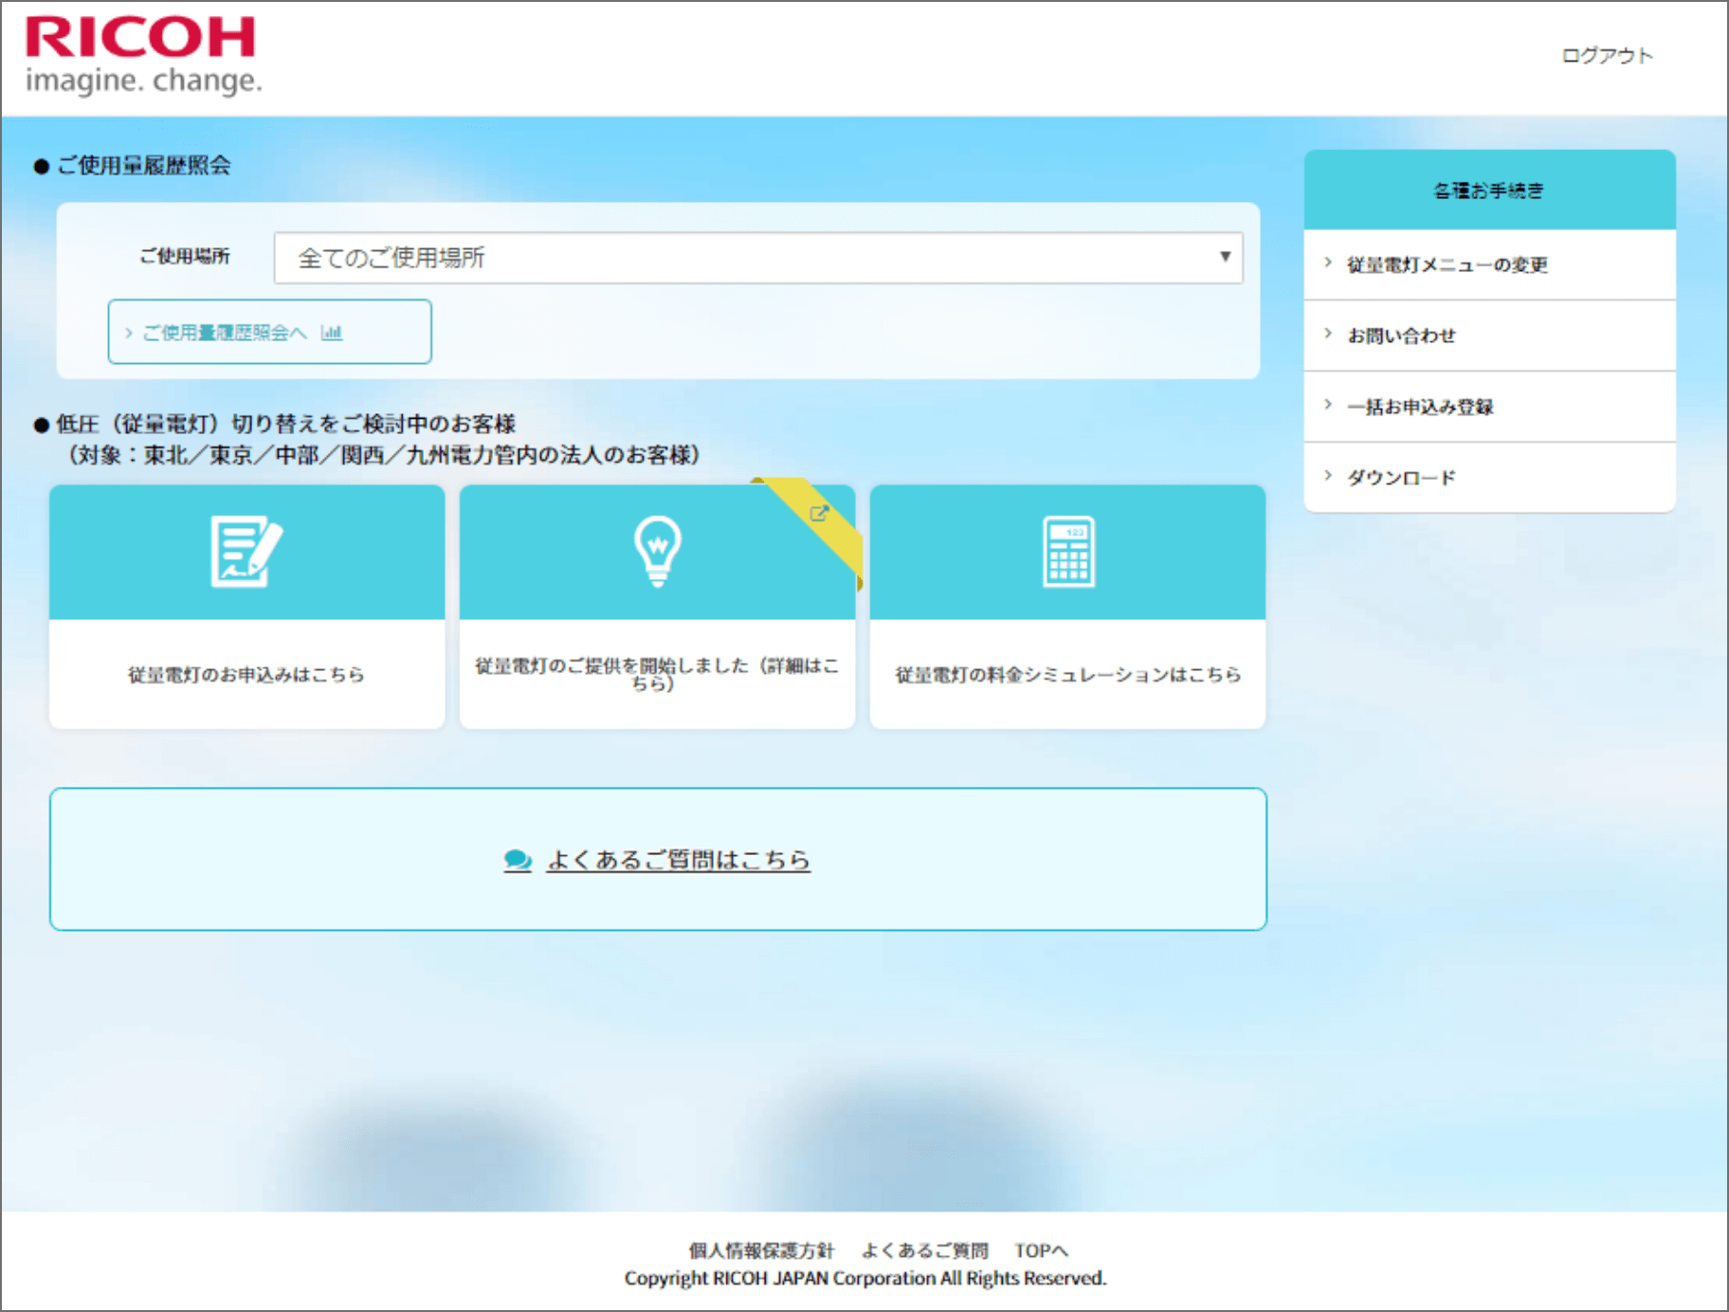Click the dropdown arrow for usage location
Screen dimensions: 1729x1312
pyautogui.click(x=1225, y=257)
